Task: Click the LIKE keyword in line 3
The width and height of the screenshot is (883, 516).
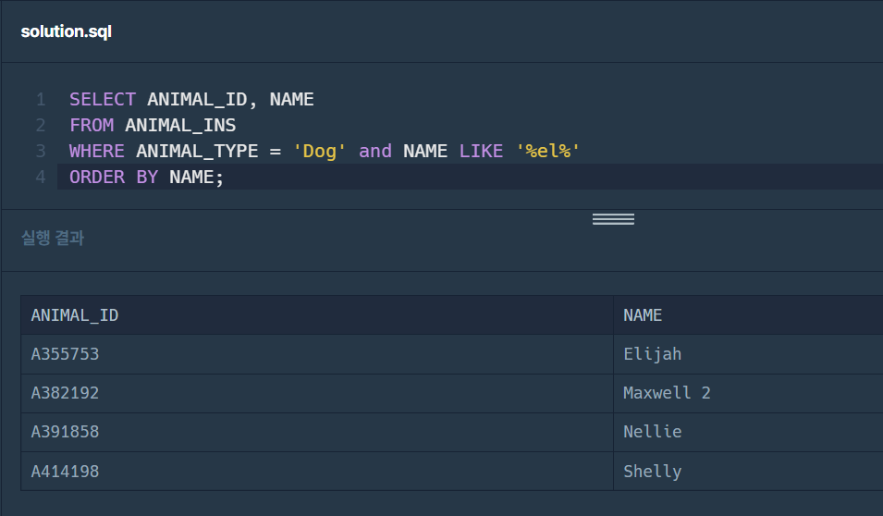Action: [481, 151]
